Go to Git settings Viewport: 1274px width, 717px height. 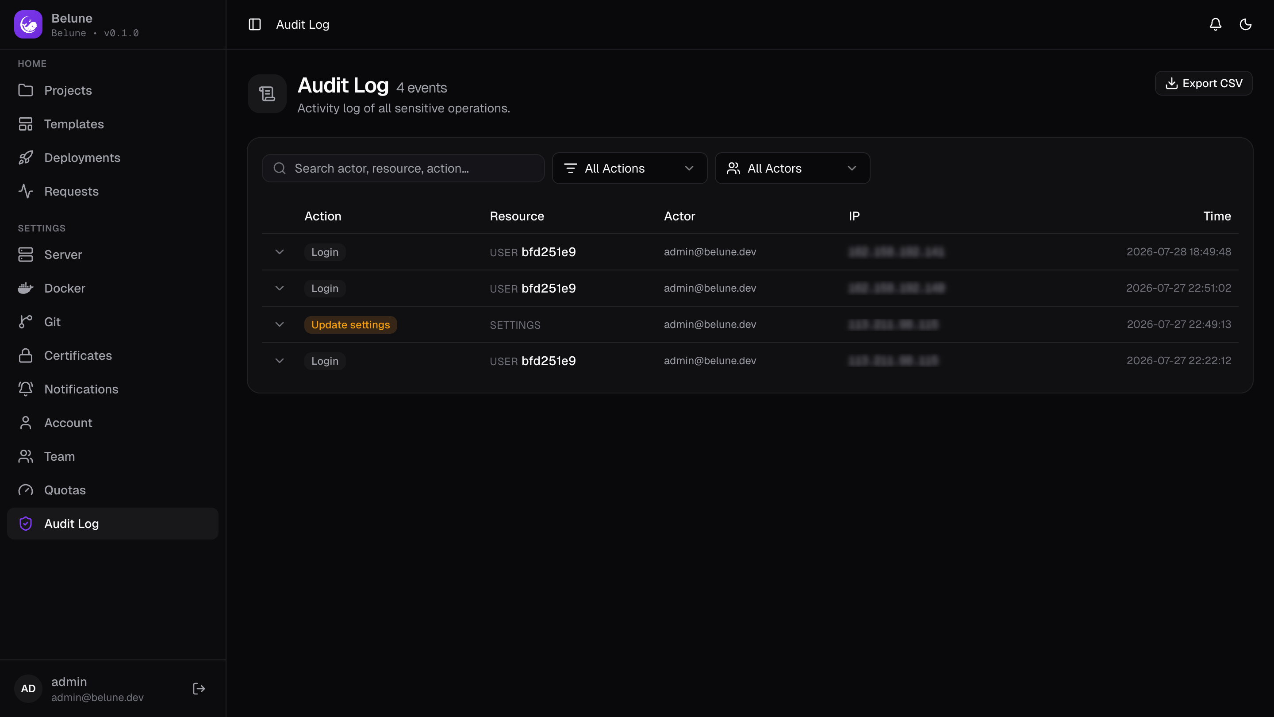pyautogui.click(x=113, y=322)
